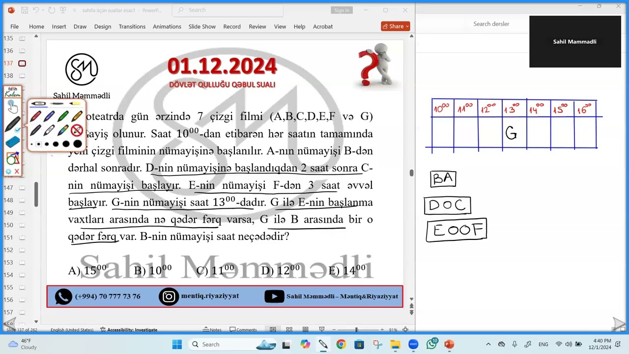
Task: Choose the dark black pen in second row
Action: coord(35,130)
